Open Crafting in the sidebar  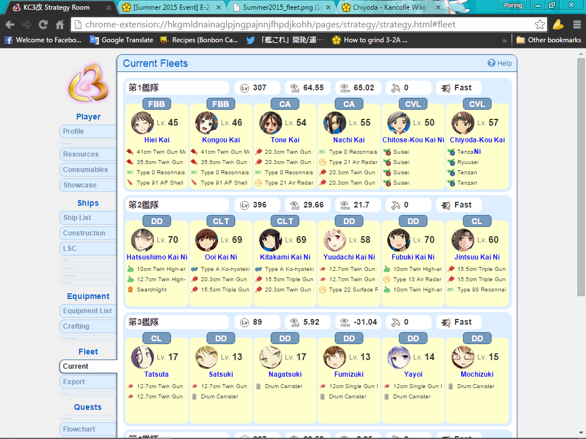tap(88, 326)
